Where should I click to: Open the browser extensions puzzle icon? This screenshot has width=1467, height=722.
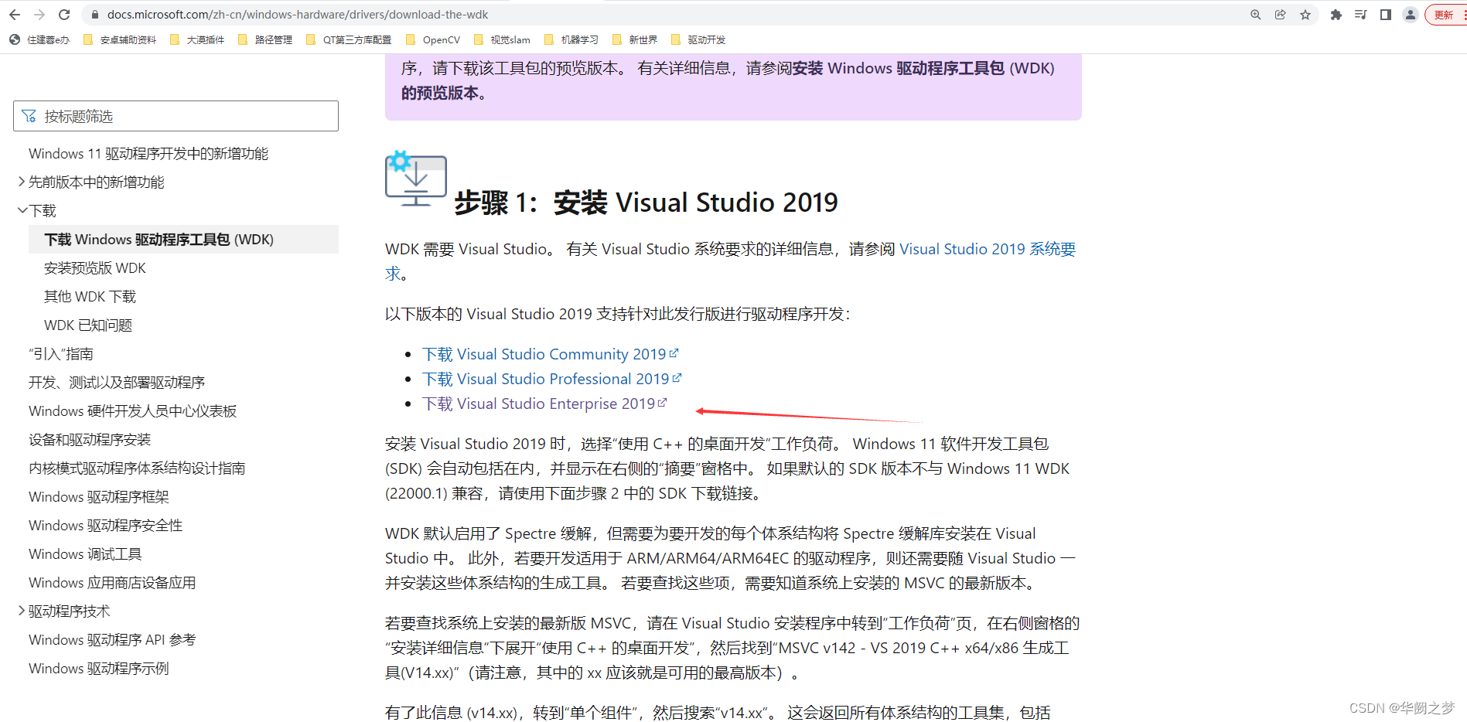[1336, 15]
